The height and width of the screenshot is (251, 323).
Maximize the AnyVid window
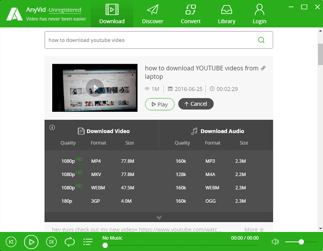[304, 7]
